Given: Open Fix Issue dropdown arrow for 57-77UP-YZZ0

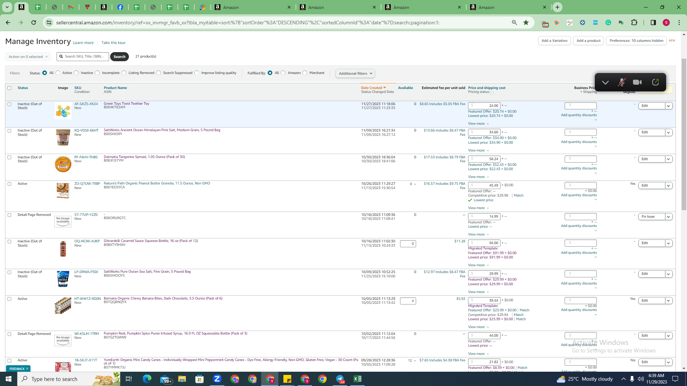Looking at the screenshot, I should [669, 217].
